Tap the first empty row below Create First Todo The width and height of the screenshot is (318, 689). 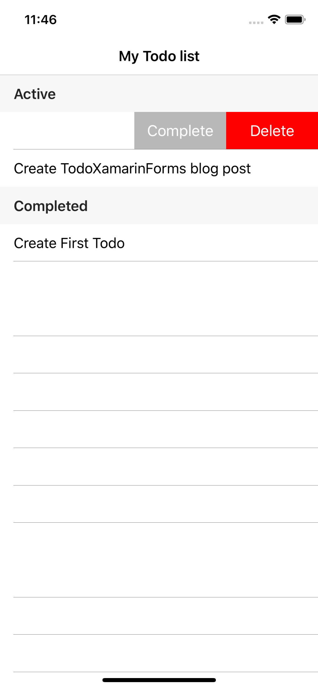click(x=159, y=299)
